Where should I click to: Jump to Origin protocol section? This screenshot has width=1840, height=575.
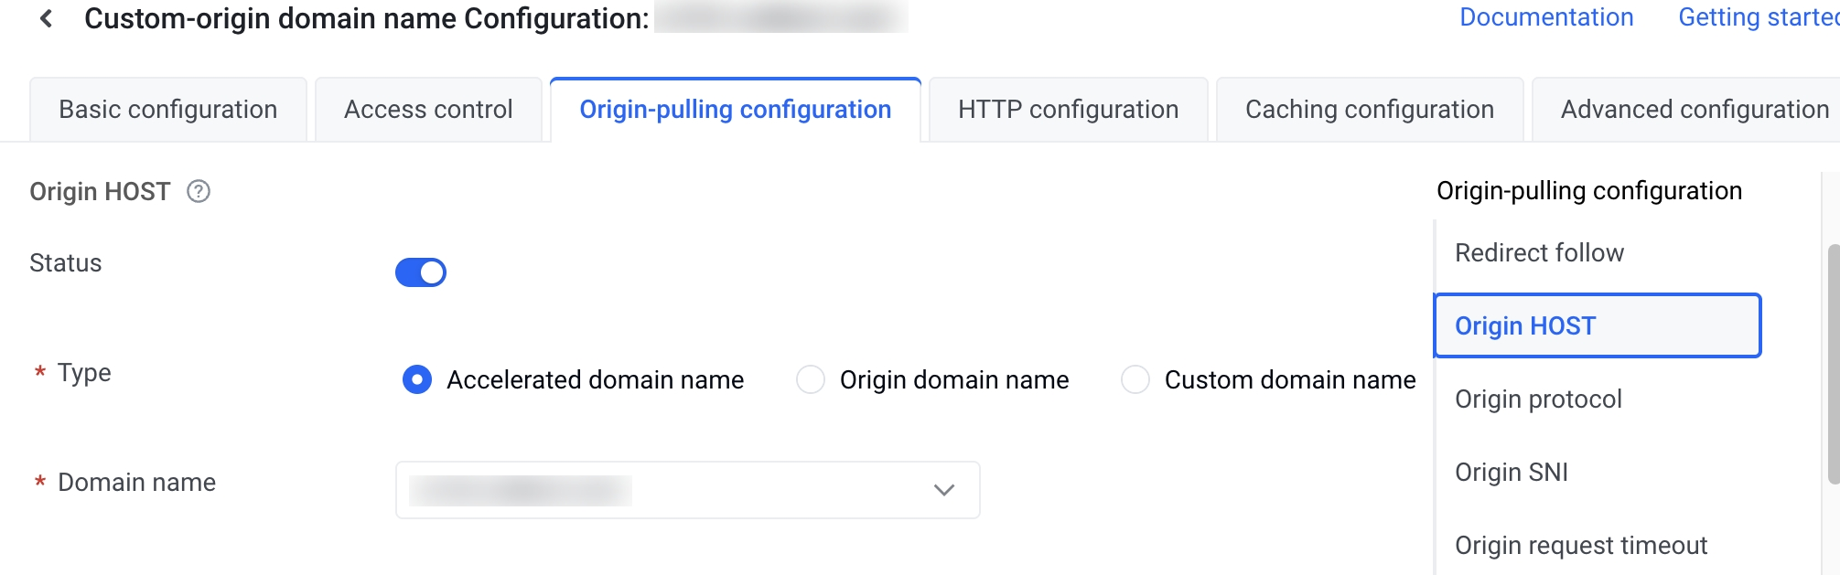pyautogui.click(x=1538, y=399)
